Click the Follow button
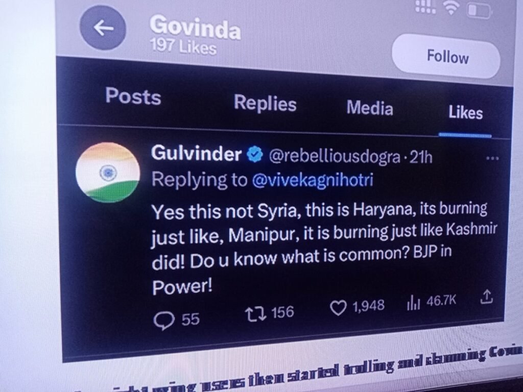Image resolution: width=523 pixels, height=392 pixels. pyautogui.click(x=447, y=56)
